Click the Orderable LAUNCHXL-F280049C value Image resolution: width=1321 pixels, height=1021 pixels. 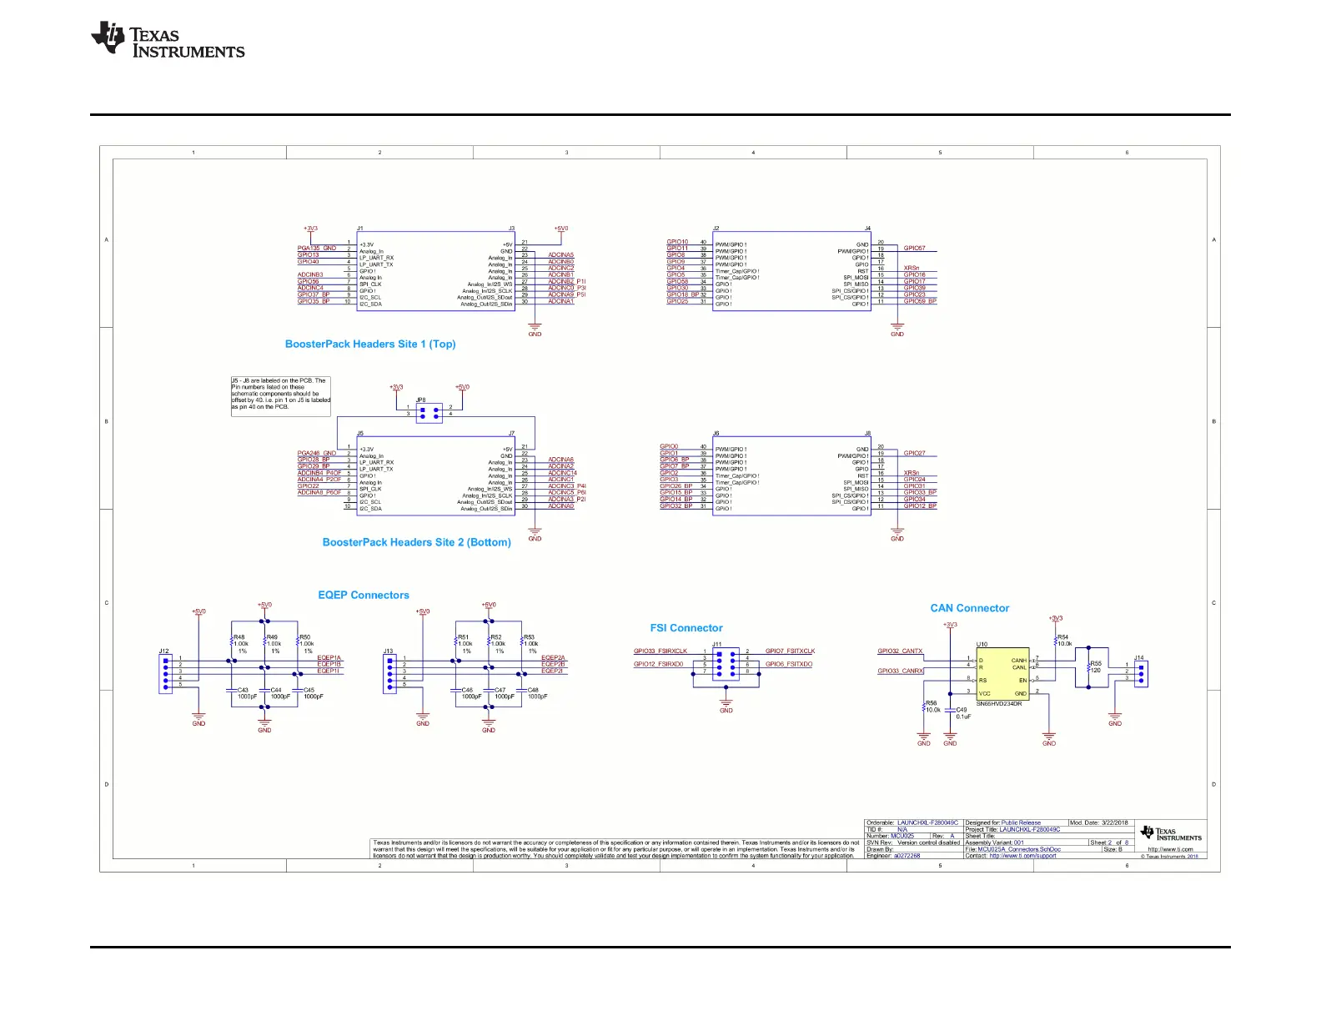pos(928,822)
